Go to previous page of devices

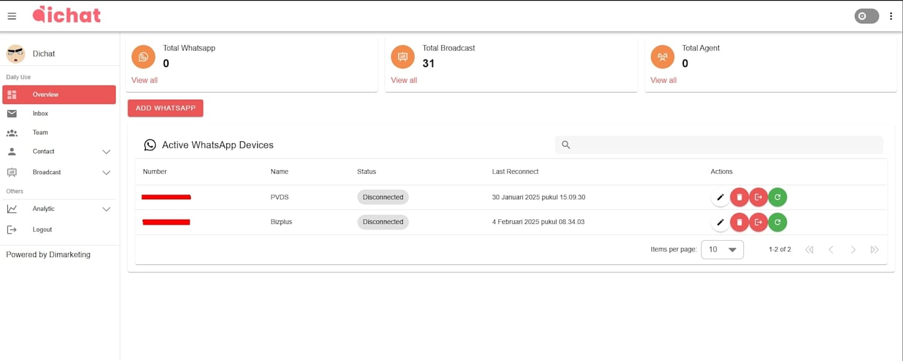click(x=831, y=250)
